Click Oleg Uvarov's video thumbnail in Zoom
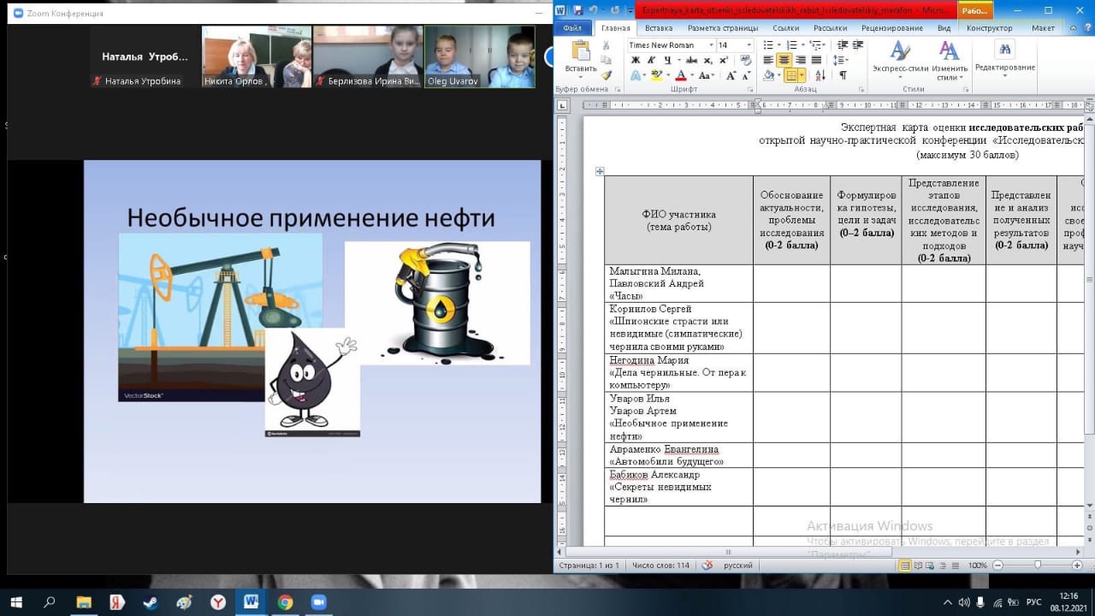Image resolution: width=1095 pixels, height=616 pixels. (480, 56)
